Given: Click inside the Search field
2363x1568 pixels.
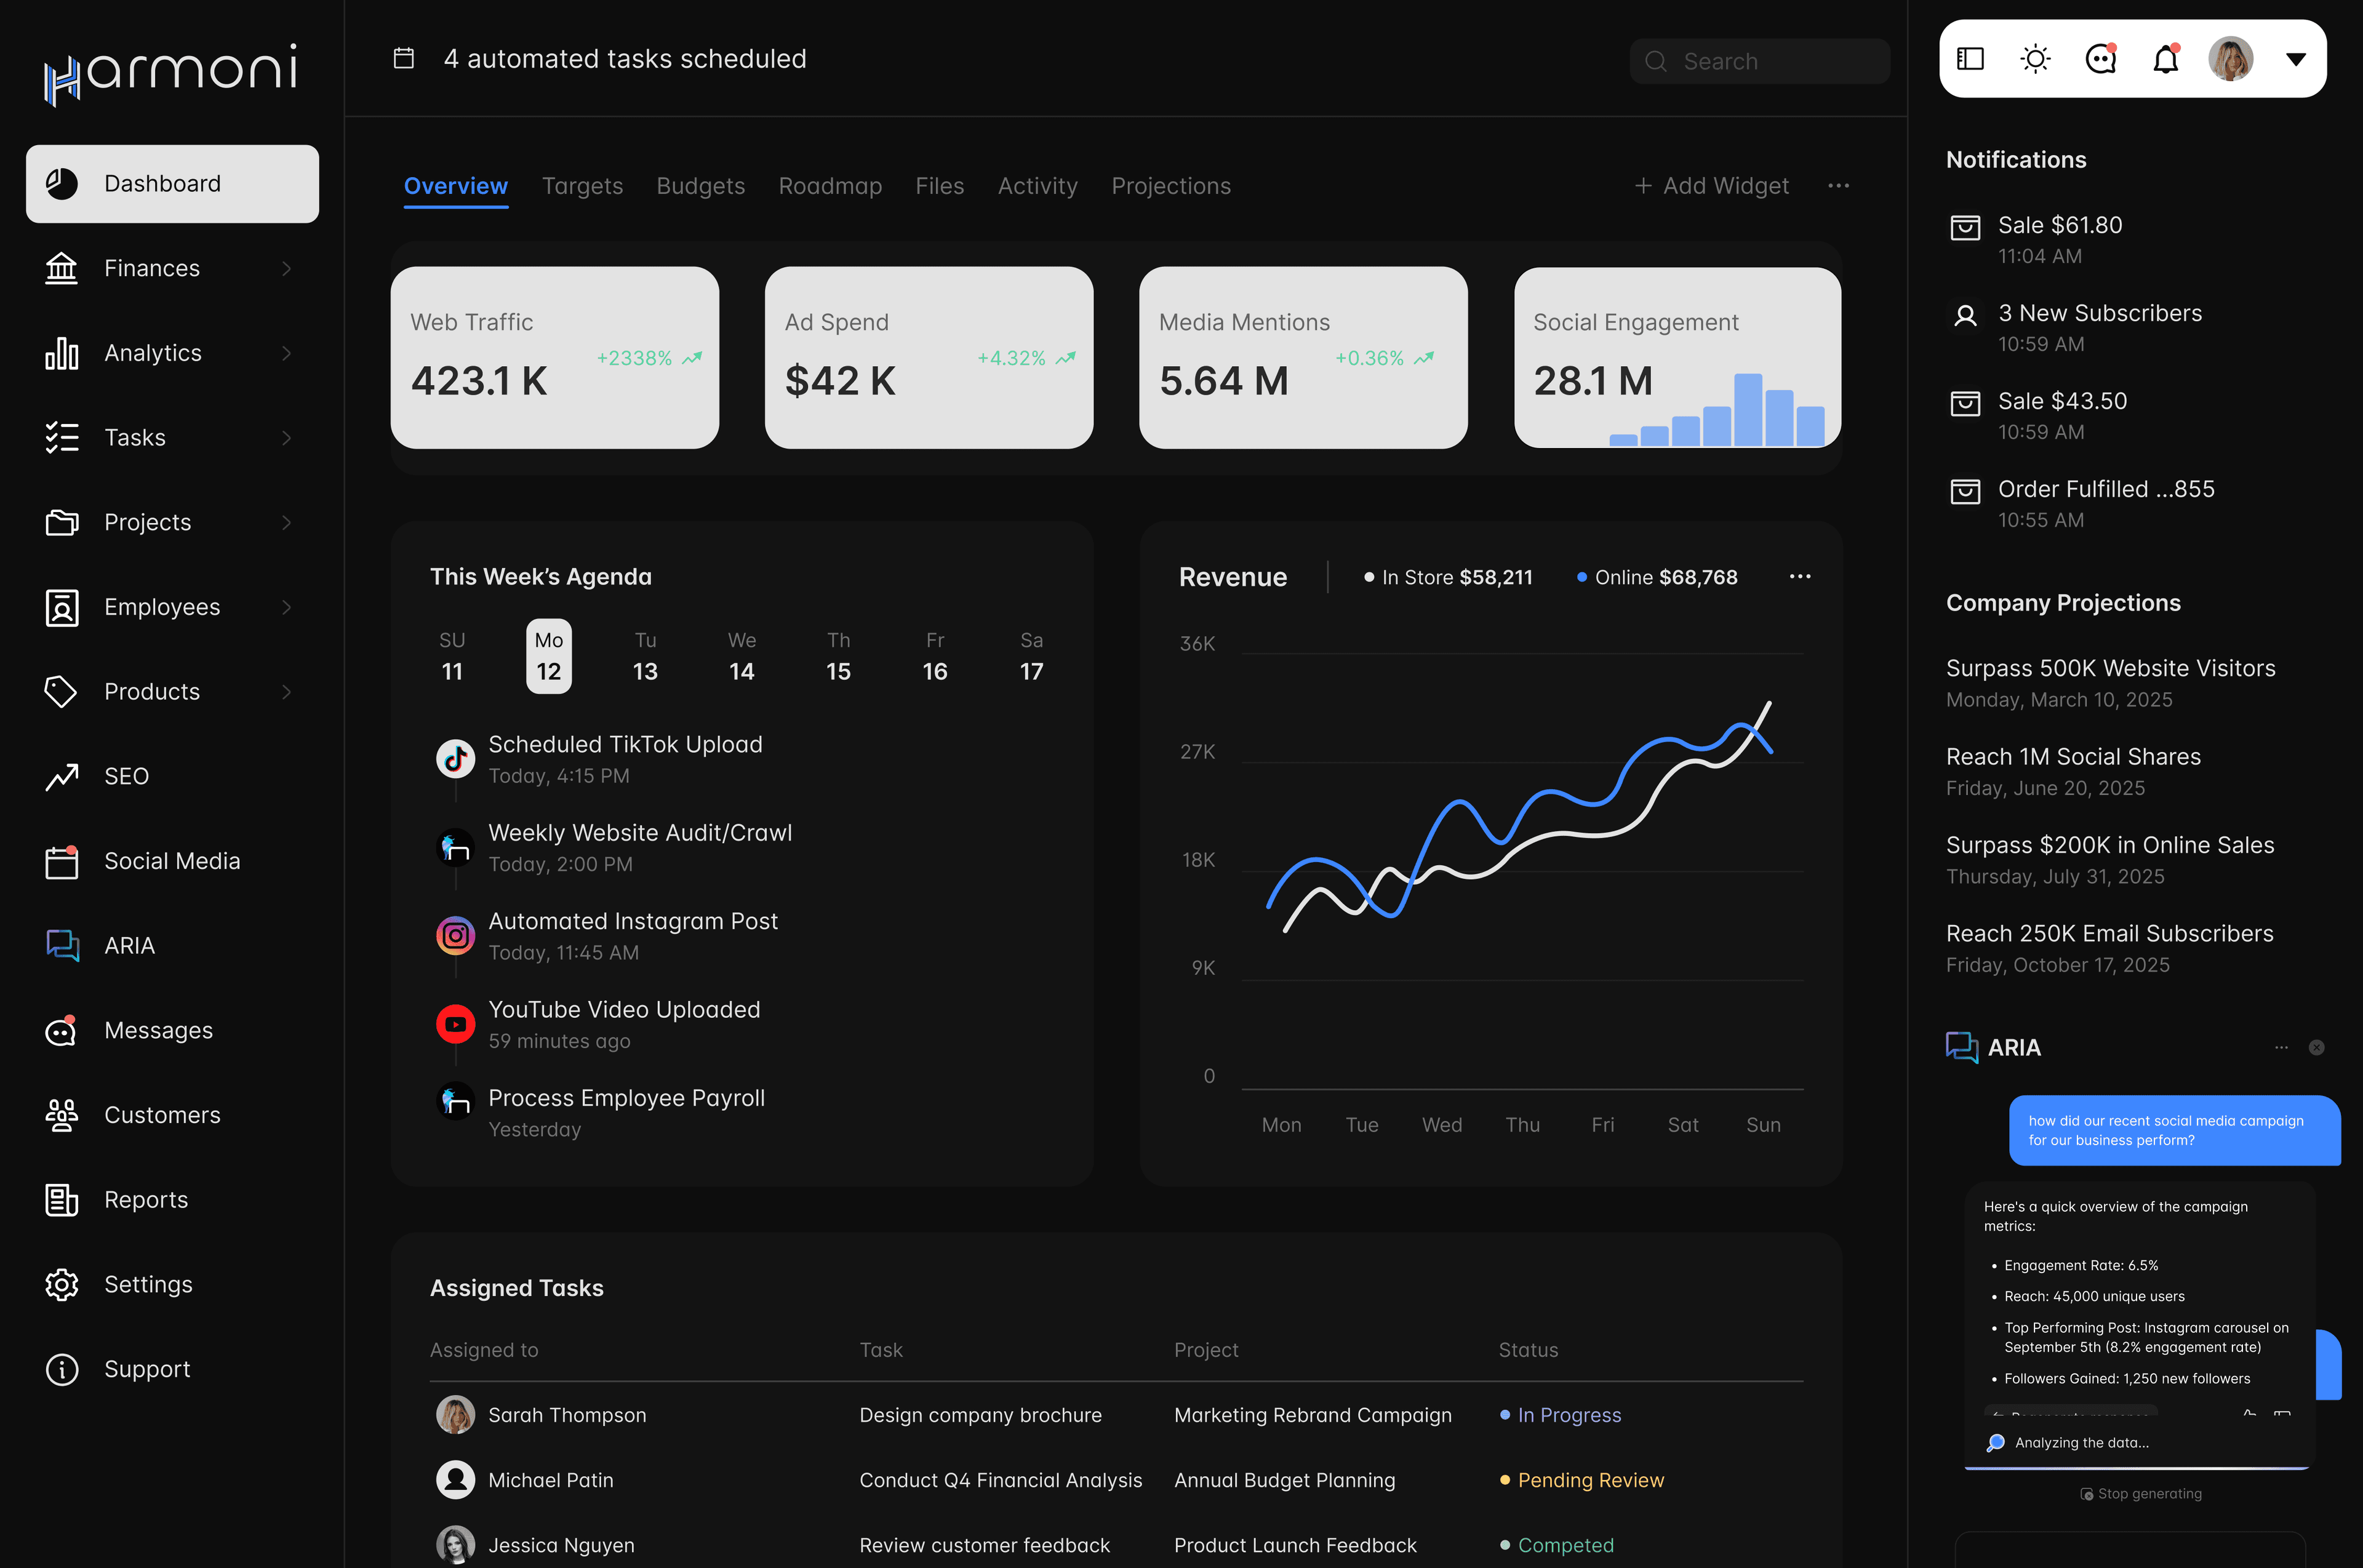Looking at the screenshot, I should (x=1760, y=61).
